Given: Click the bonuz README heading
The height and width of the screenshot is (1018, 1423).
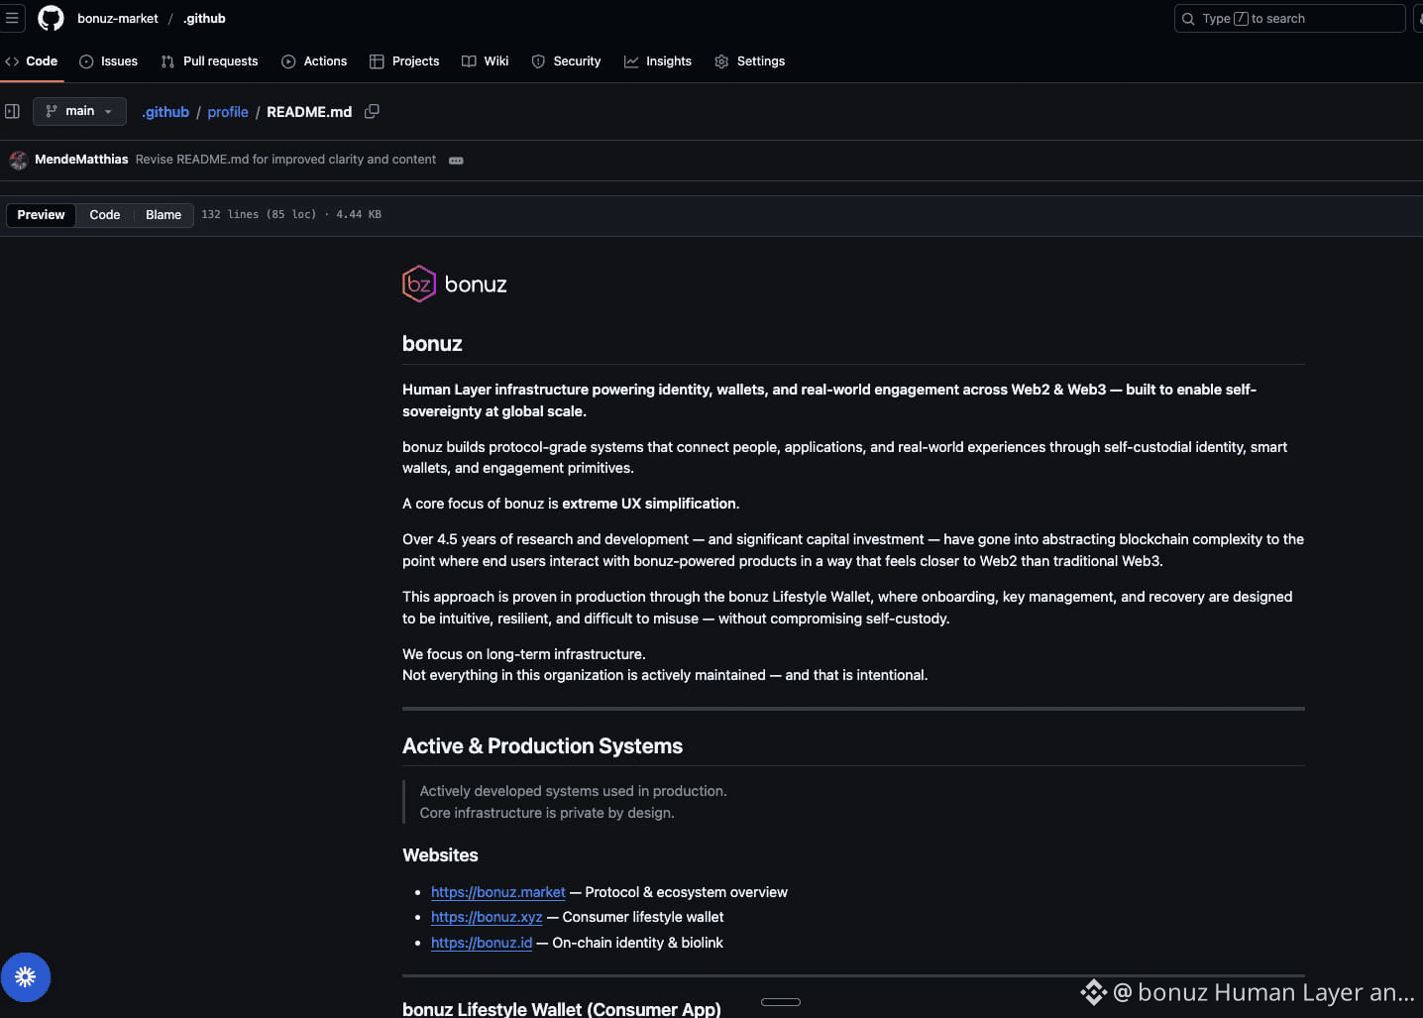Looking at the screenshot, I should pyautogui.click(x=432, y=344).
